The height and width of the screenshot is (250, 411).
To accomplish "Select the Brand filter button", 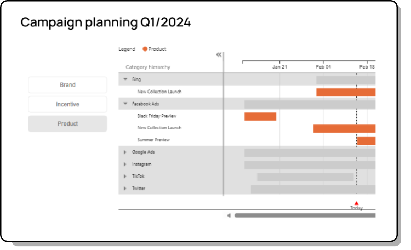I will click(67, 85).
